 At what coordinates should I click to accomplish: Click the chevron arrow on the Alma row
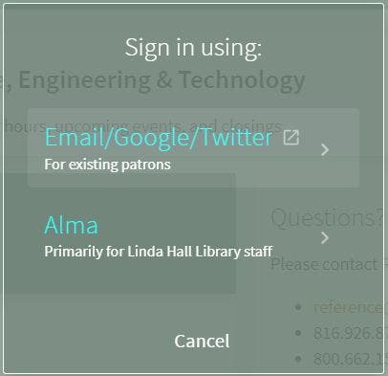coord(325,237)
